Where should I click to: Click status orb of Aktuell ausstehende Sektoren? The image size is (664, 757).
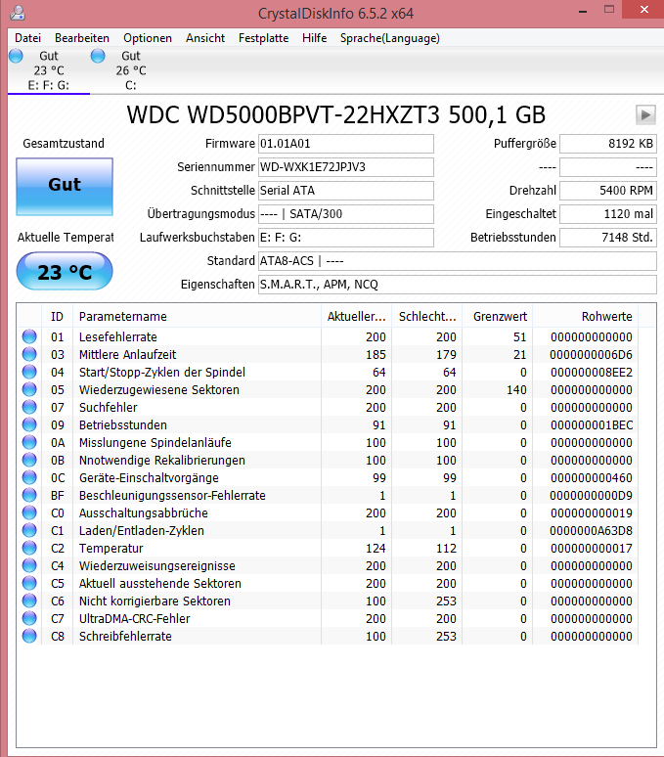29,583
